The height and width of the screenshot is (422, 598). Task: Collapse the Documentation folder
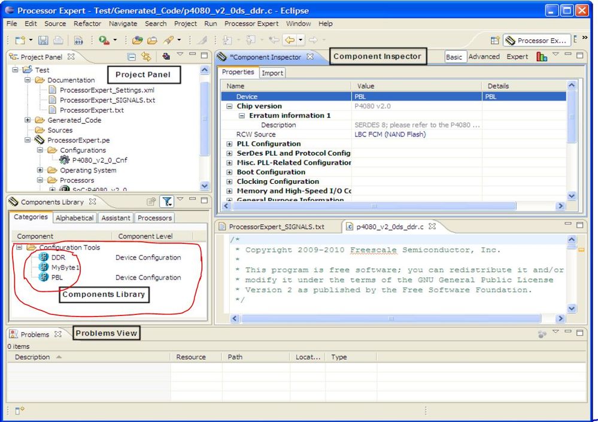click(x=28, y=80)
